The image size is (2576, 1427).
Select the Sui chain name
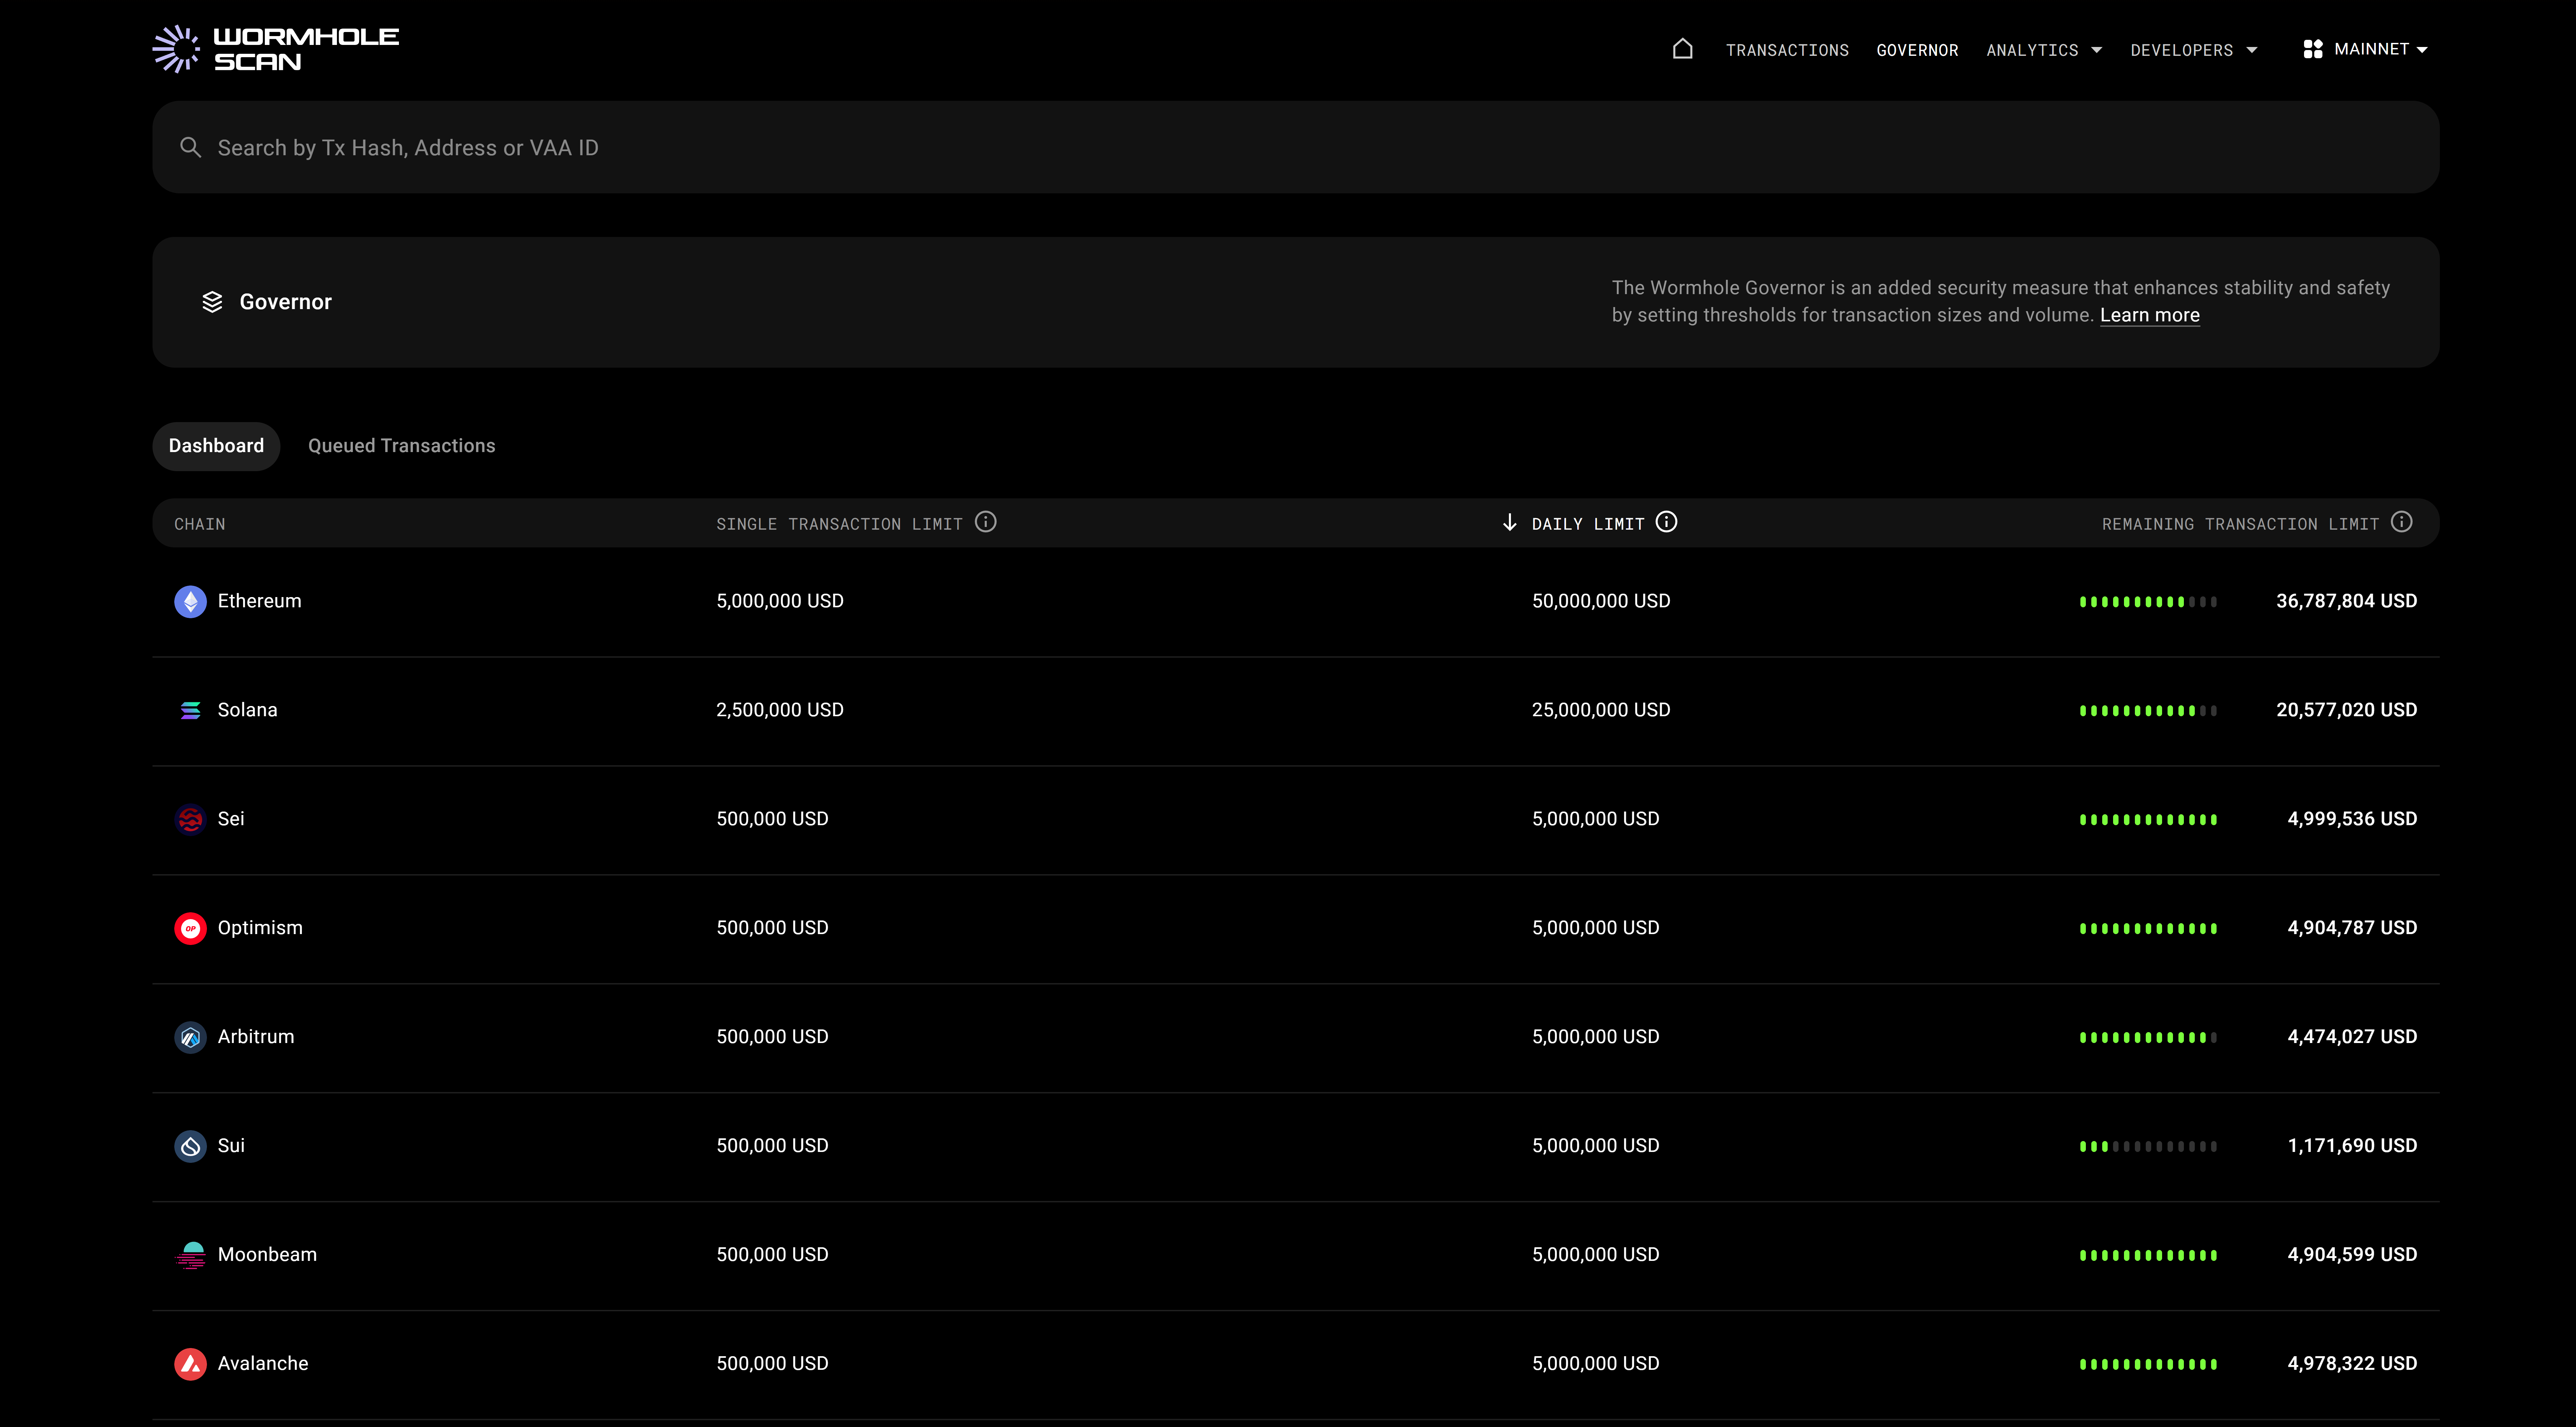pyautogui.click(x=231, y=1146)
